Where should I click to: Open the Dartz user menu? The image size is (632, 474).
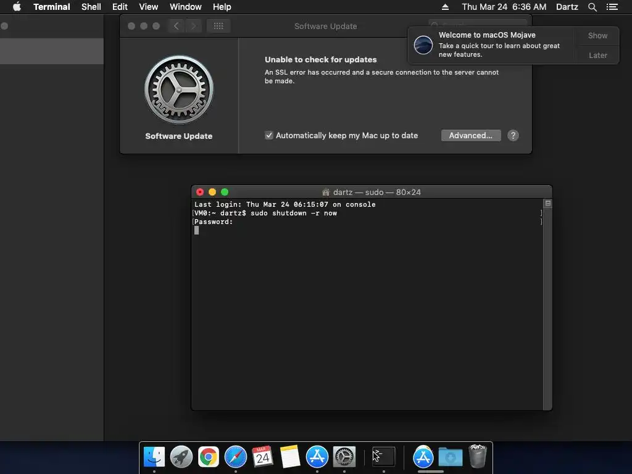coord(567,7)
